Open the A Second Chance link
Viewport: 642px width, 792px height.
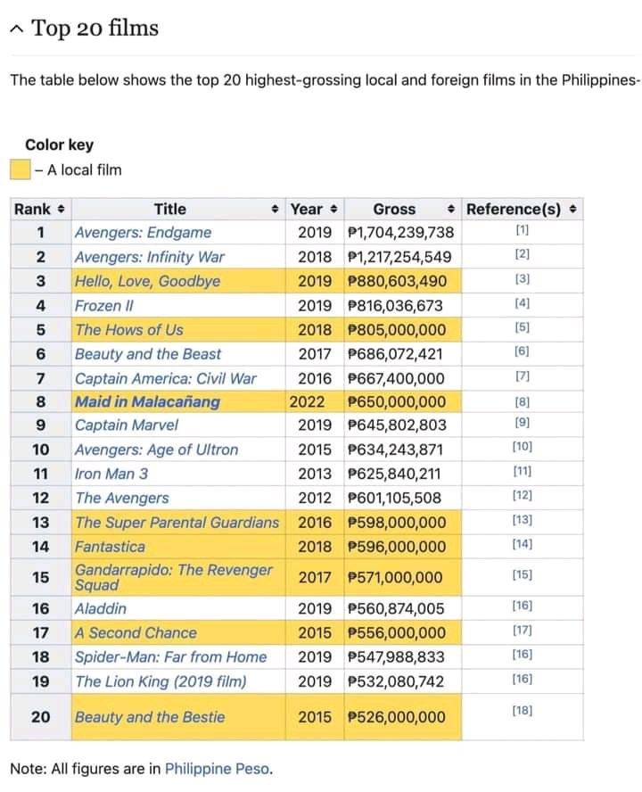click(x=136, y=633)
